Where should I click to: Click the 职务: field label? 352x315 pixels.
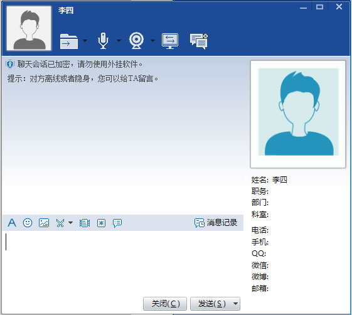tap(260, 191)
